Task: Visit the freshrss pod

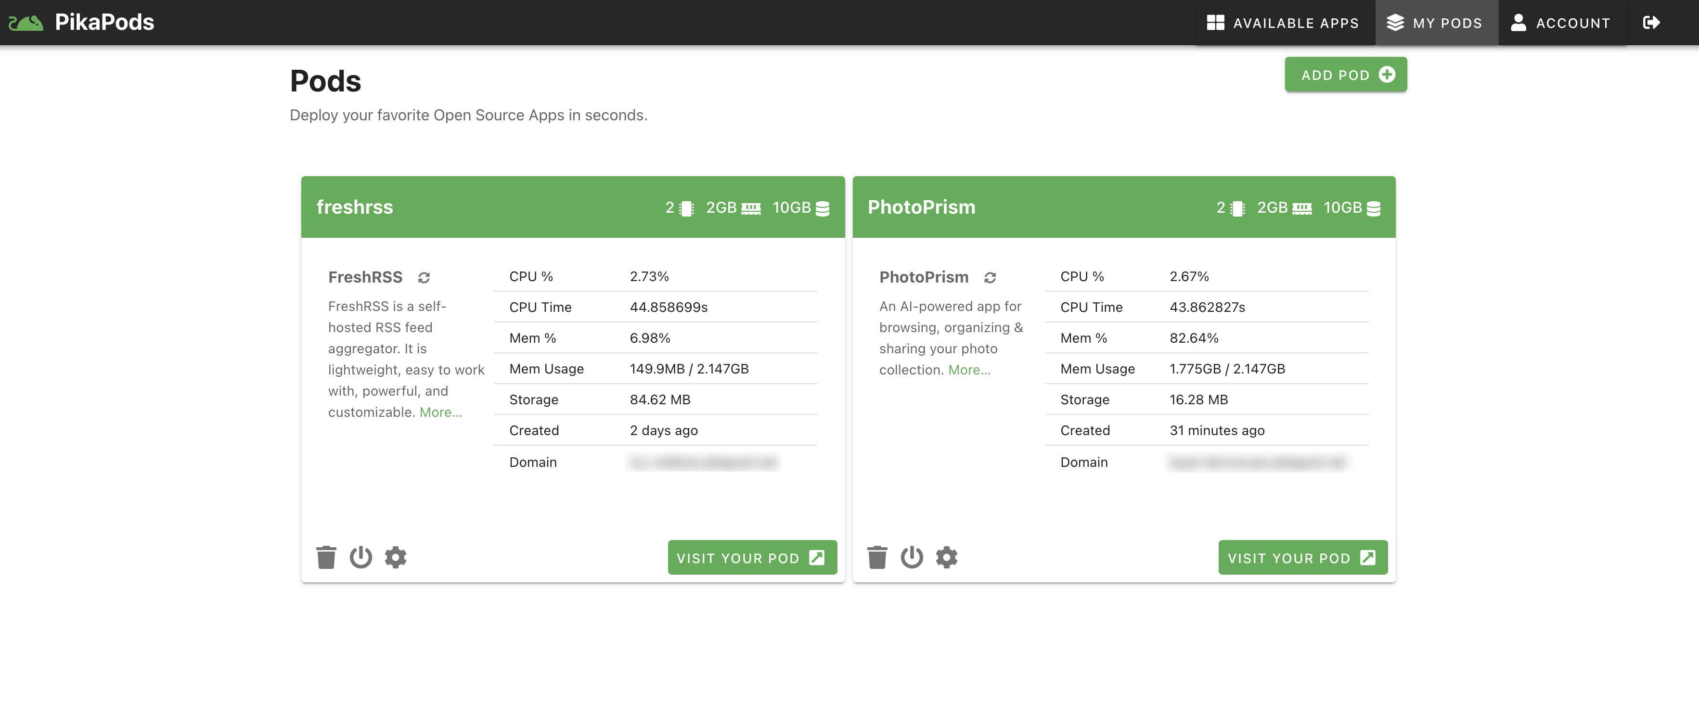Action: (x=752, y=557)
